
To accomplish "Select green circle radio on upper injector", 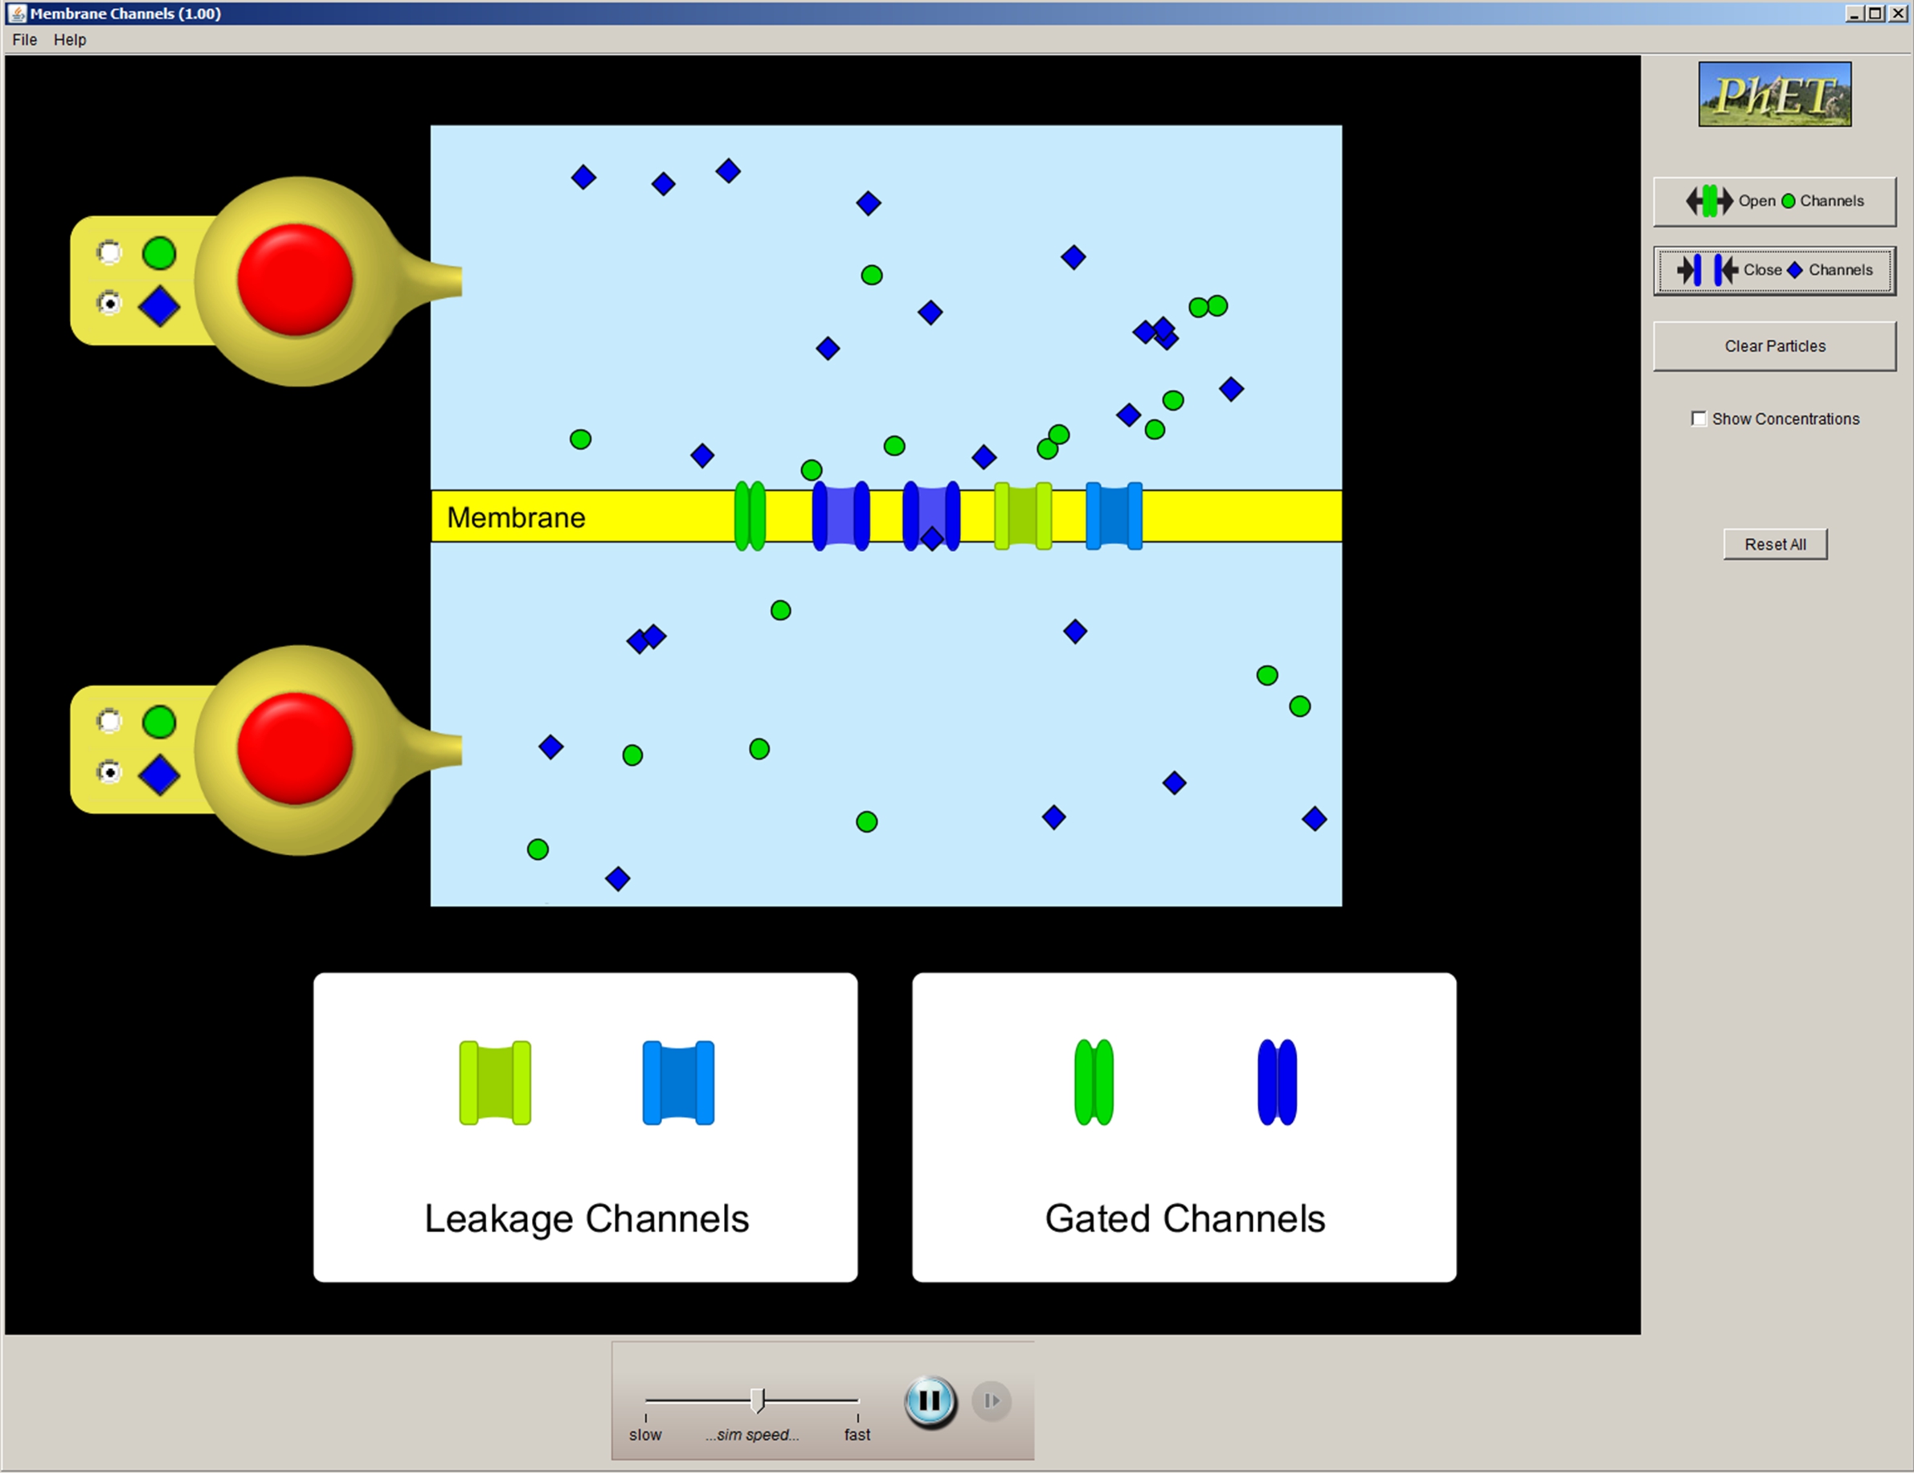I will click(x=109, y=252).
